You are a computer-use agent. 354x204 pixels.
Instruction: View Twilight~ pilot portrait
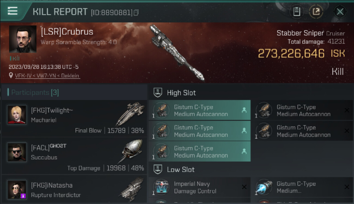[17, 115]
